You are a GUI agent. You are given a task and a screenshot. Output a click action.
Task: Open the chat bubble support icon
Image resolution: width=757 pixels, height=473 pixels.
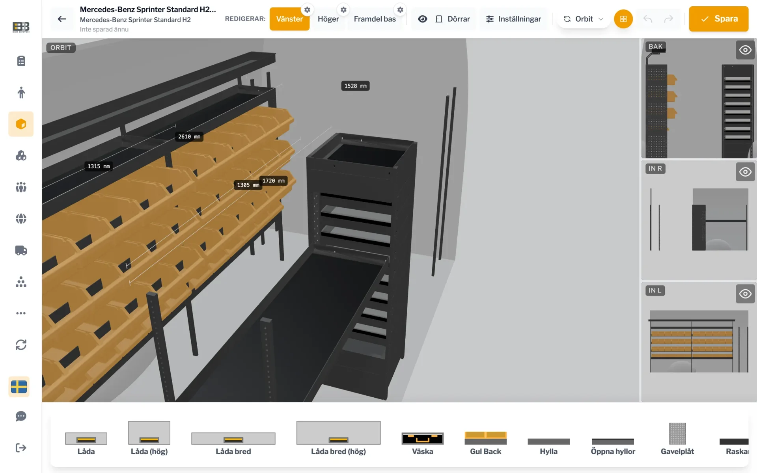(x=21, y=416)
